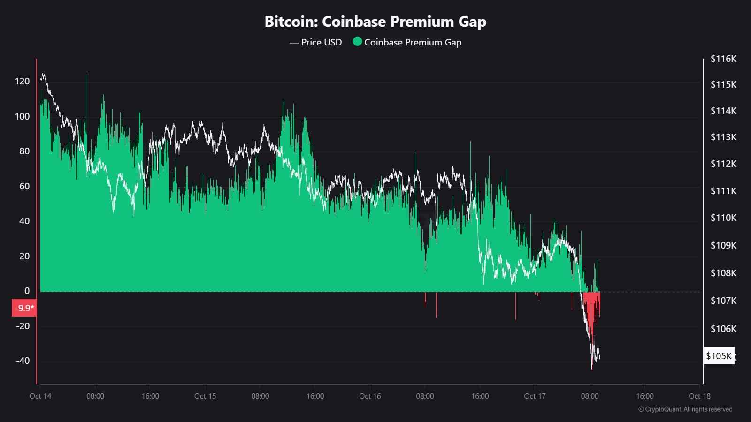
Task: Click the white Price USD legend line marker
Action: 294,43
